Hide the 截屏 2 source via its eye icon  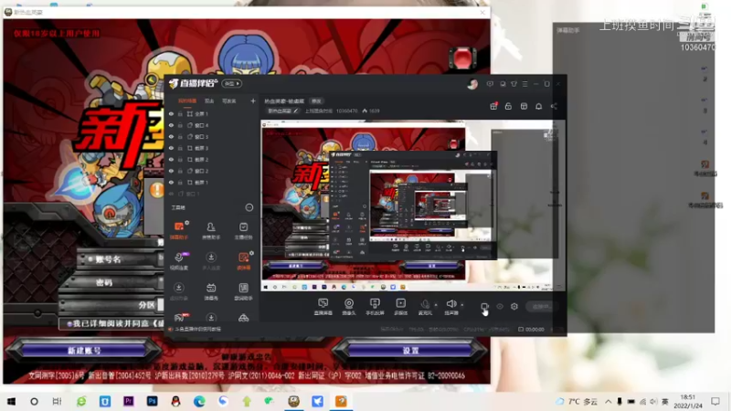[x=171, y=159]
